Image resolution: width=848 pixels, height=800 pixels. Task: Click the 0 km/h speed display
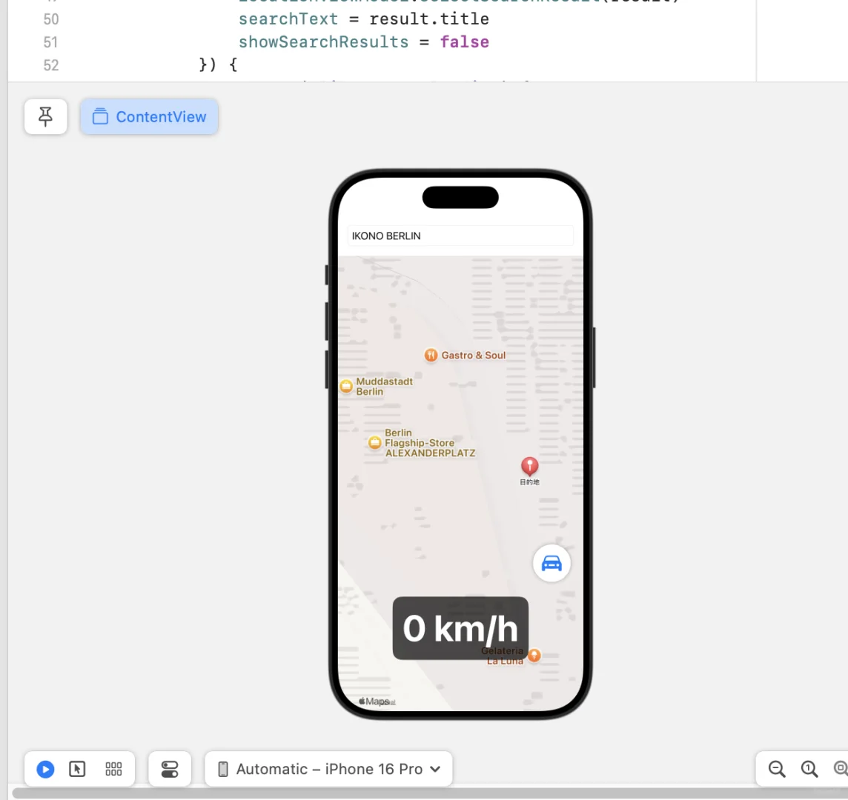pyautogui.click(x=460, y=628)
